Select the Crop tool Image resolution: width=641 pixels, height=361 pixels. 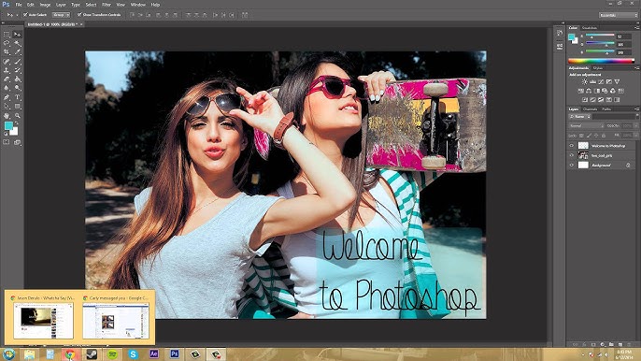(7, 52)
